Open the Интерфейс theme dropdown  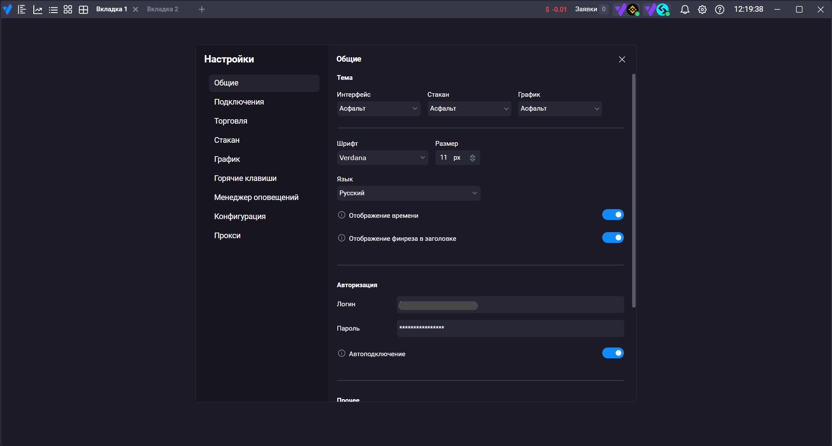click(378, 108)
